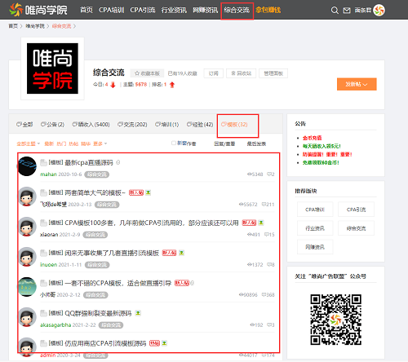Open thread 闲来无事收集了几套直播引流模板

coord(112,253)
